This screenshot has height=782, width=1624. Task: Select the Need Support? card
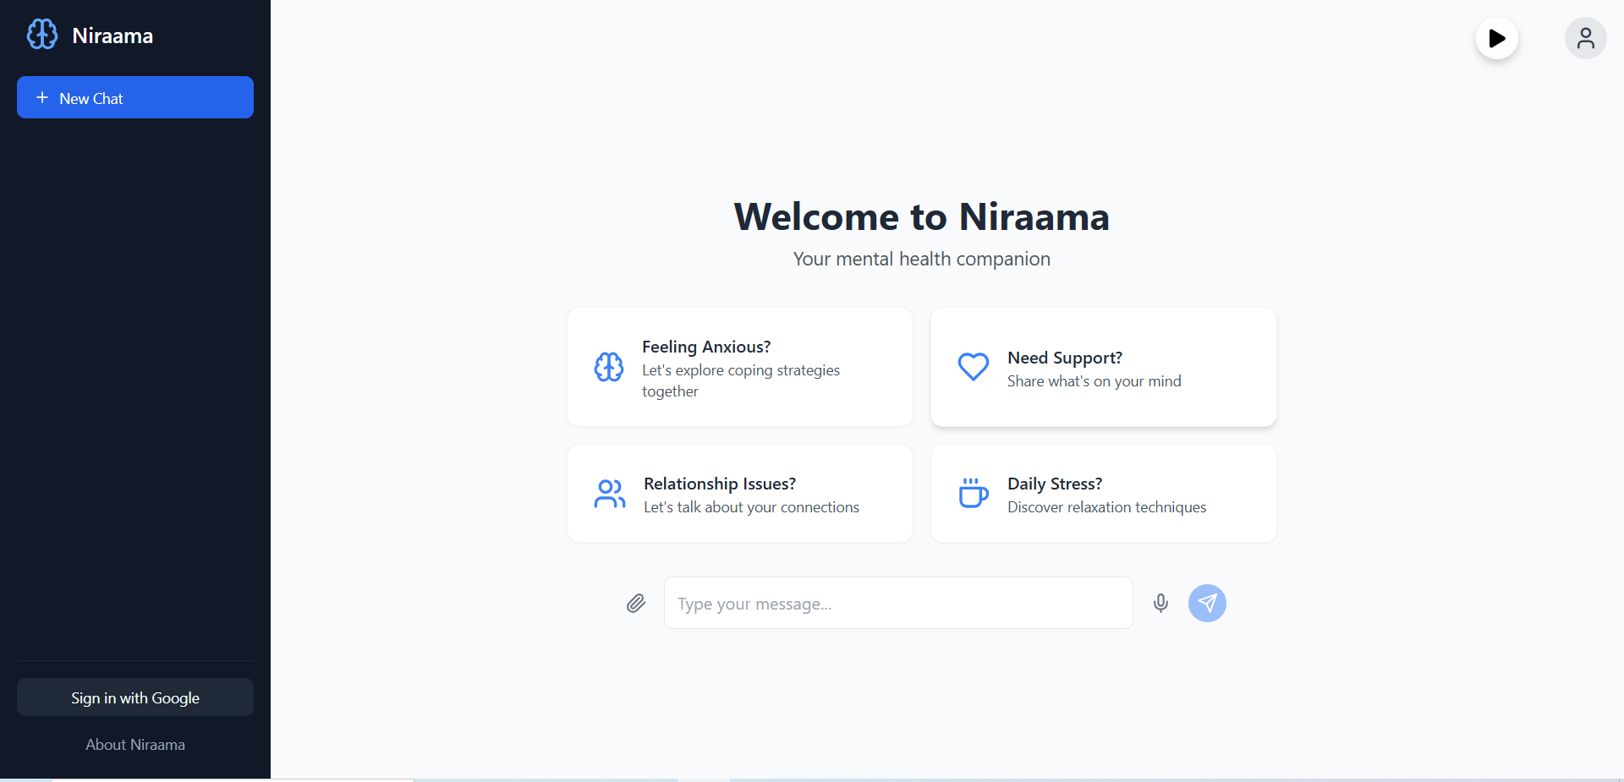pos(1104,367)
